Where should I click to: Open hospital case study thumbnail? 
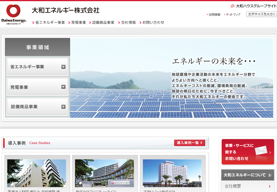37,173
